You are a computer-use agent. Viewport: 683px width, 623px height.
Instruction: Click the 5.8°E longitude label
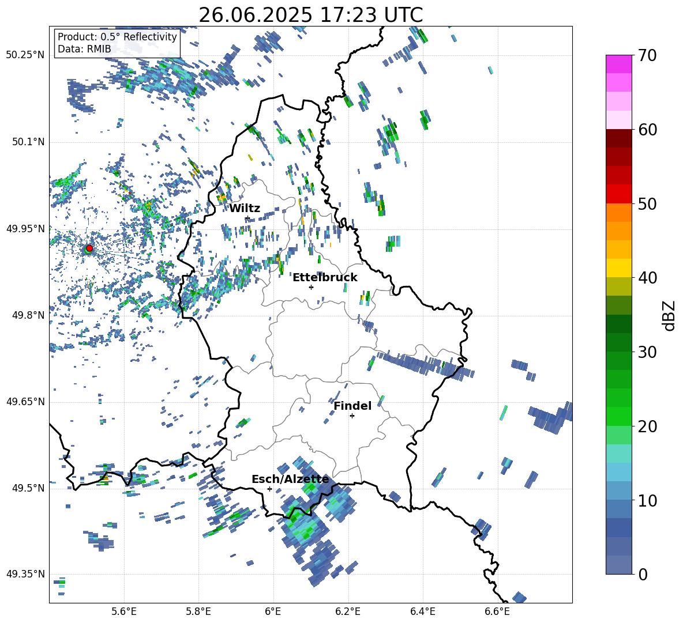(198, 611)
